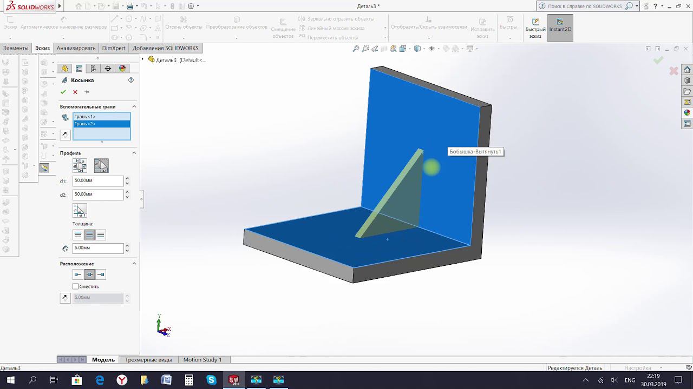Collapse the Профиль section

(x=134, y=153)
